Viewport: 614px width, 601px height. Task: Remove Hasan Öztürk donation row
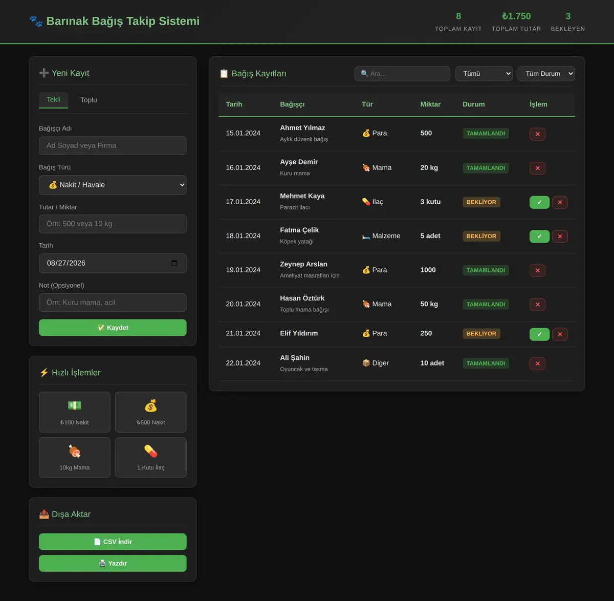click(537, 305)
